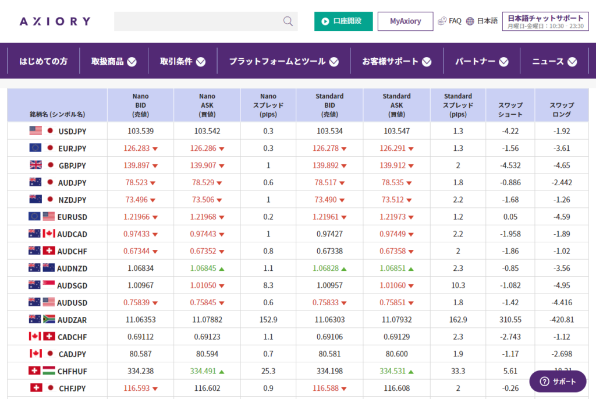Select the EURUSD symbol name
The image size is (596, 399).
click(x=72, y=217)
